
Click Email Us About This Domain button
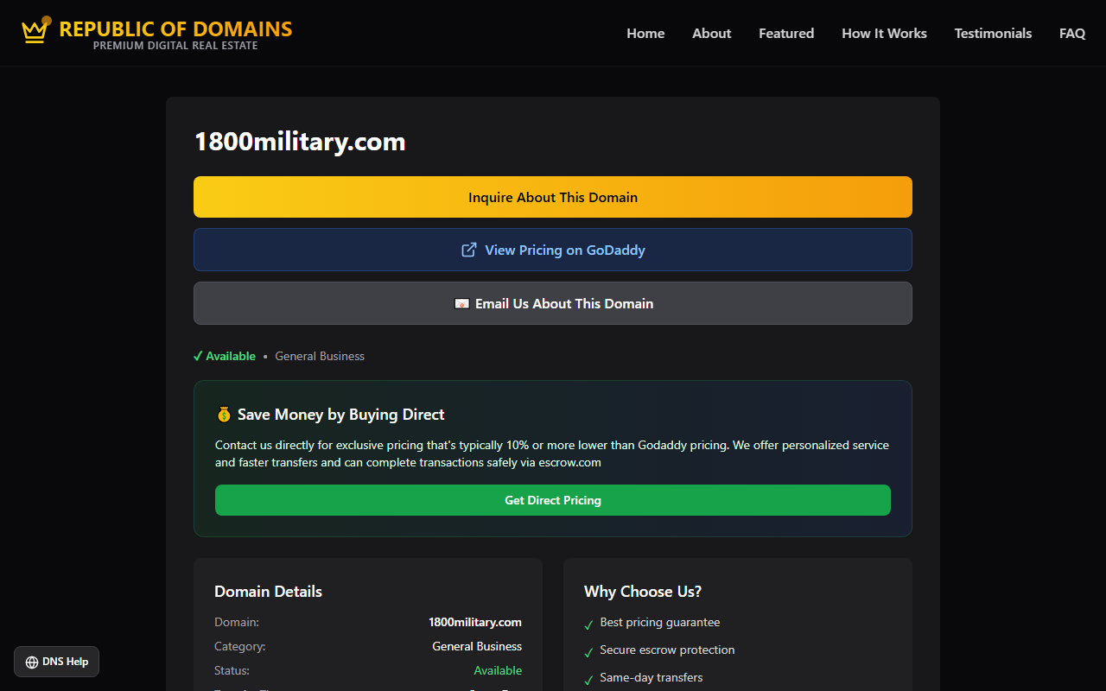point(553,303)
